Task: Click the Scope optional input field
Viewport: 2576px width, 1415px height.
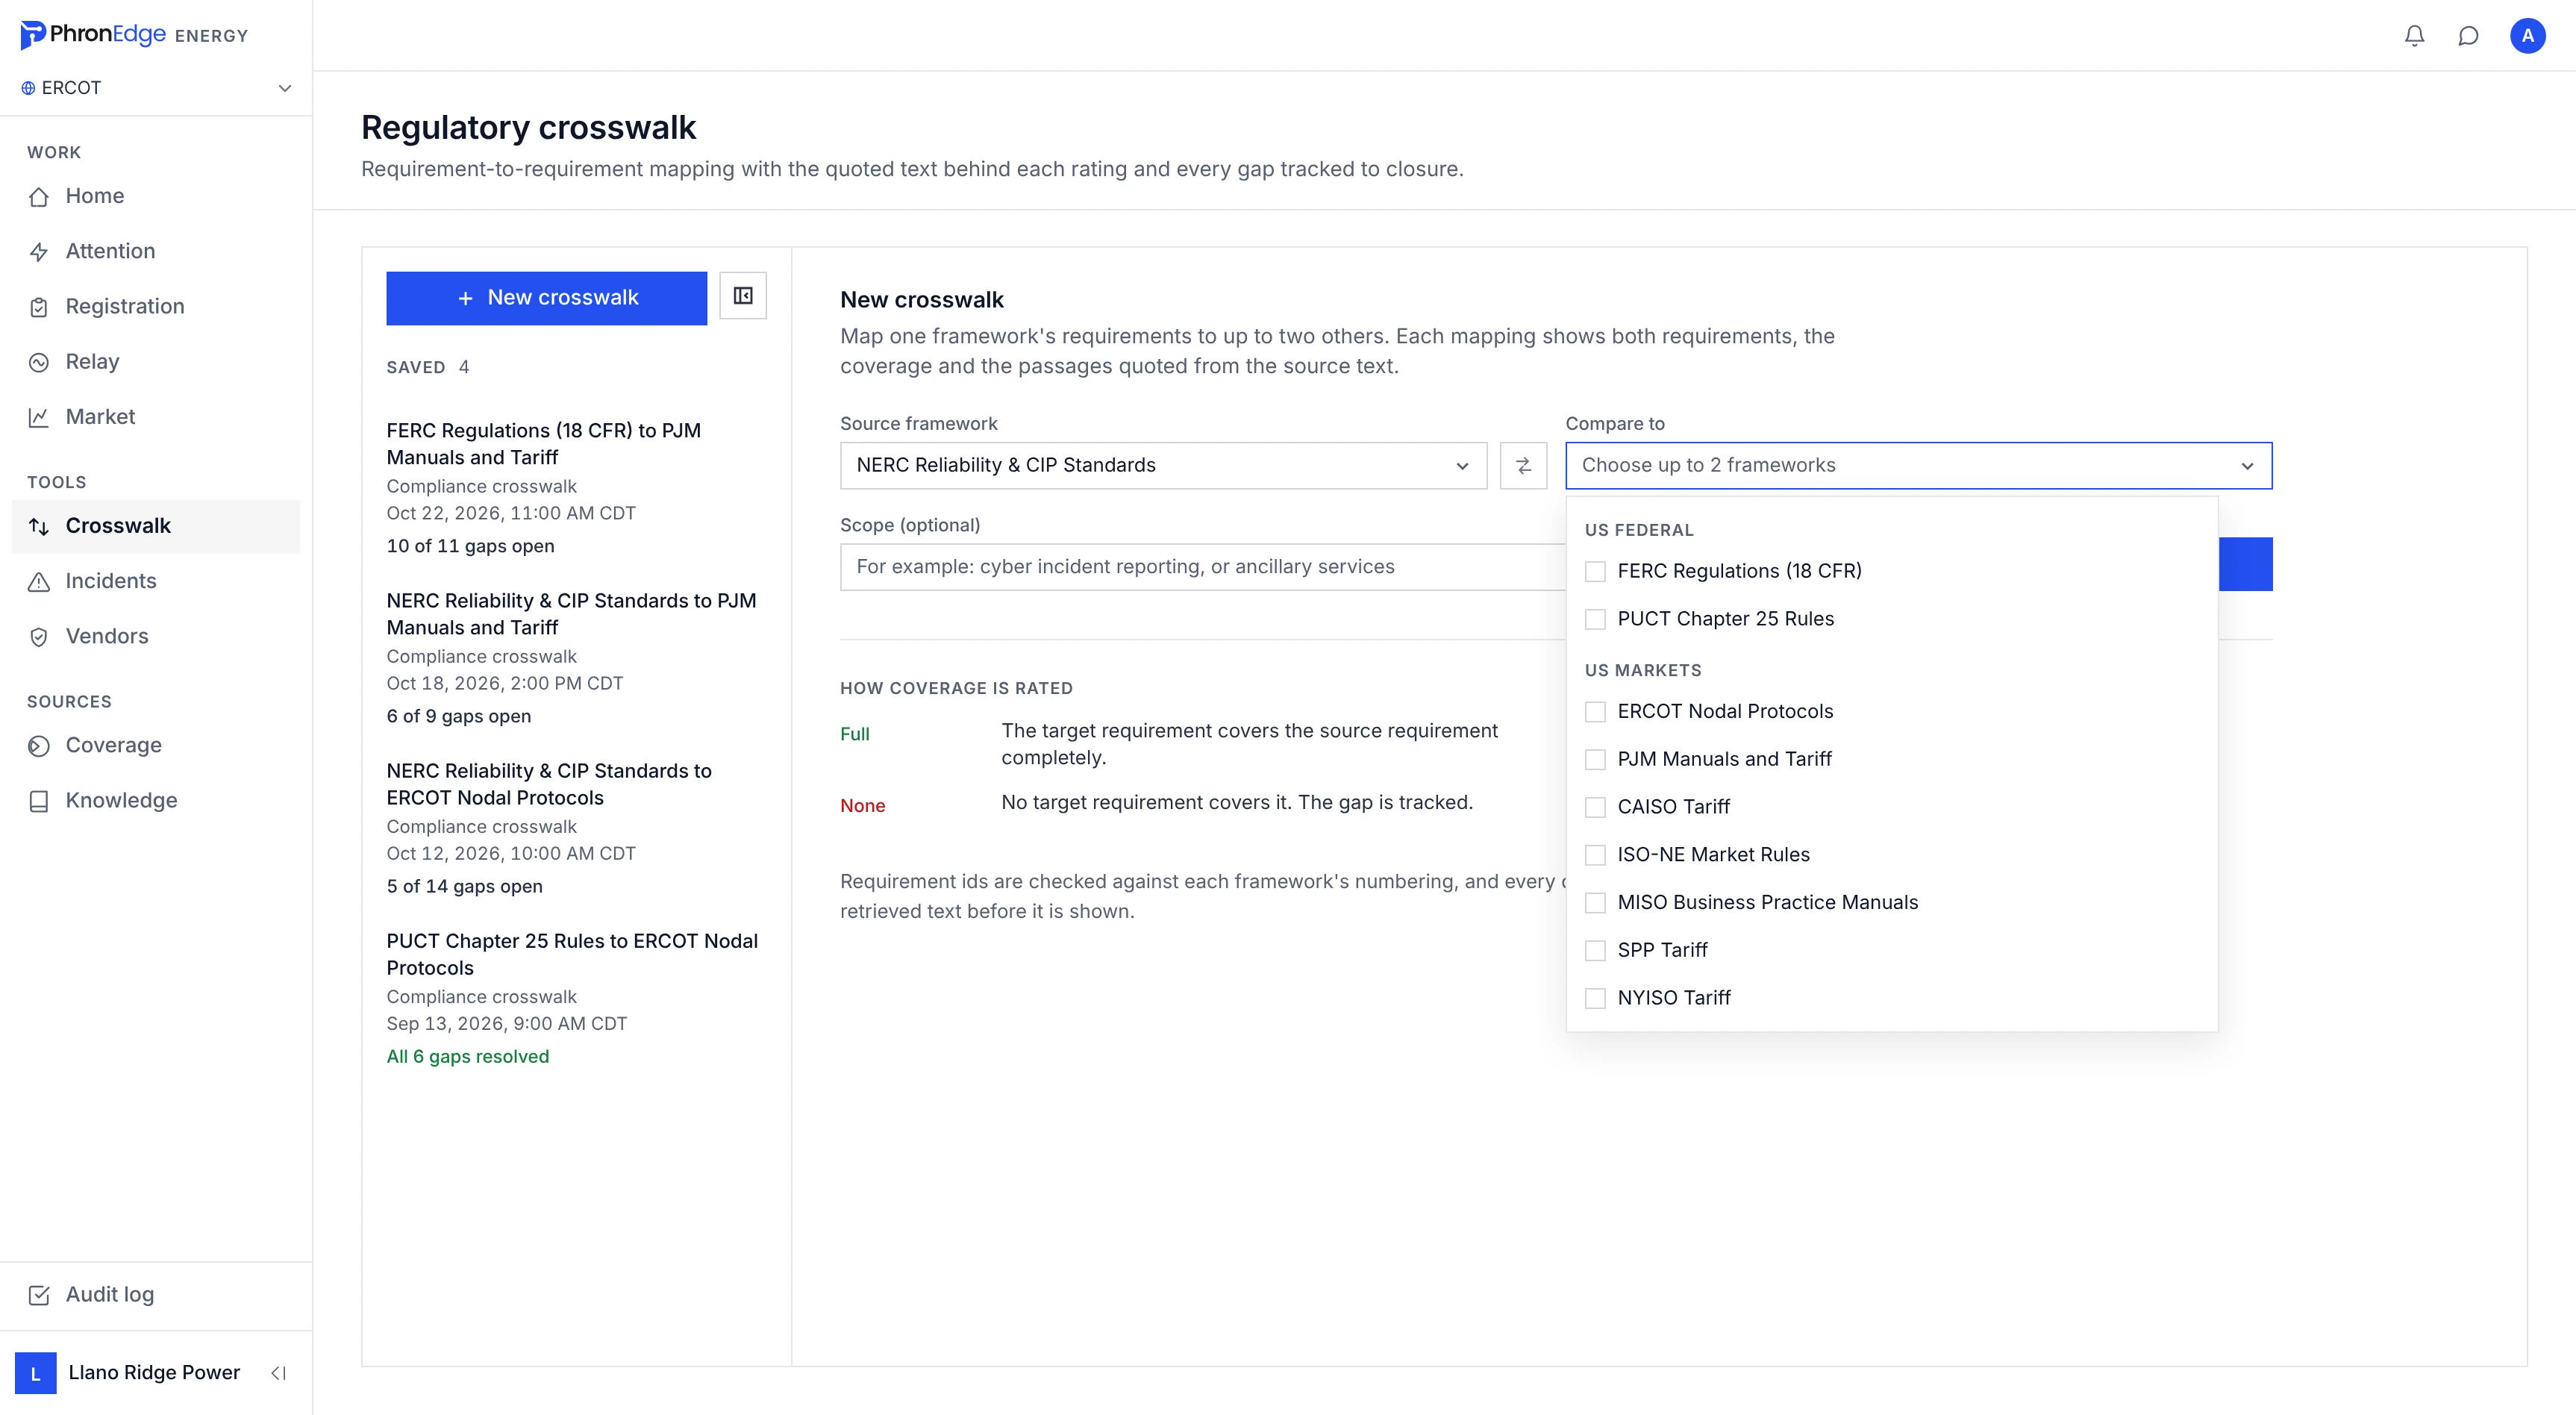Action: (1202, 567)
